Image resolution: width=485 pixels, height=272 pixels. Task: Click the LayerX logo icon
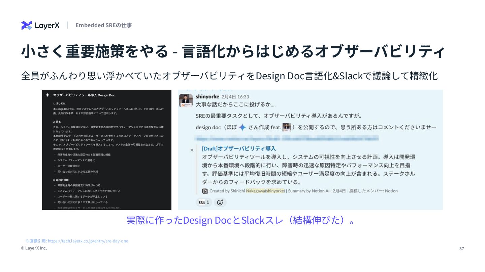coord(26,25)
